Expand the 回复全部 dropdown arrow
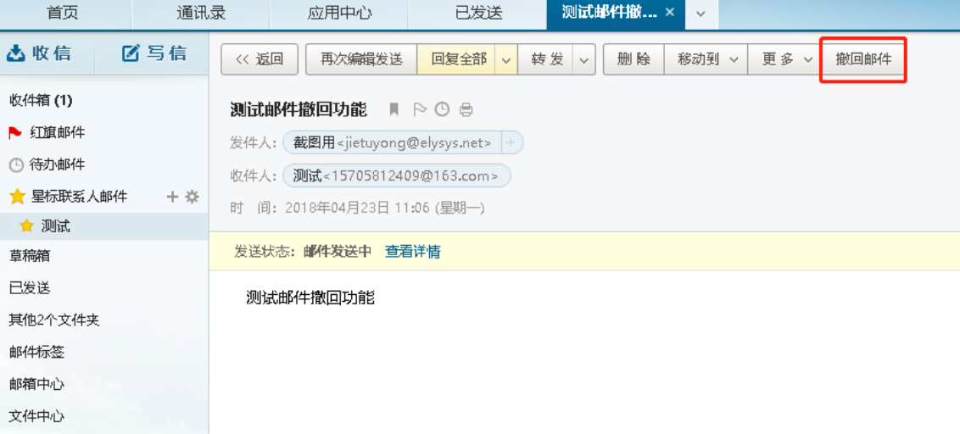This screenshot has height=434, width=960. pyautogui.click(x=505, y=59)
